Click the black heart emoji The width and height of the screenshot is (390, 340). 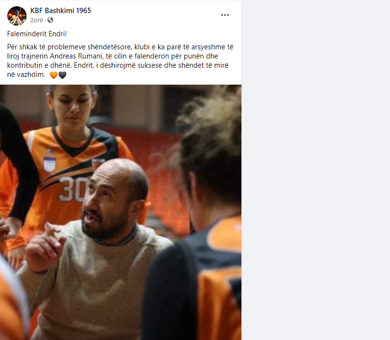[x=62, y=75]
